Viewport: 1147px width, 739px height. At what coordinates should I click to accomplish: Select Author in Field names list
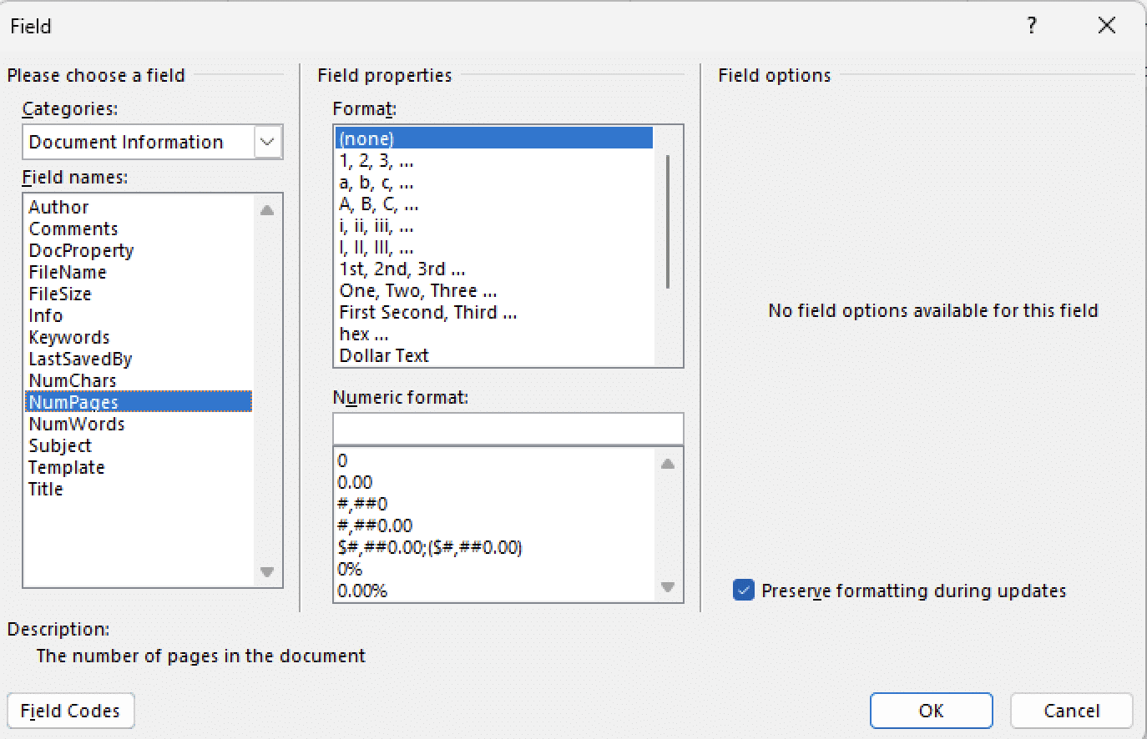[58, 207]
